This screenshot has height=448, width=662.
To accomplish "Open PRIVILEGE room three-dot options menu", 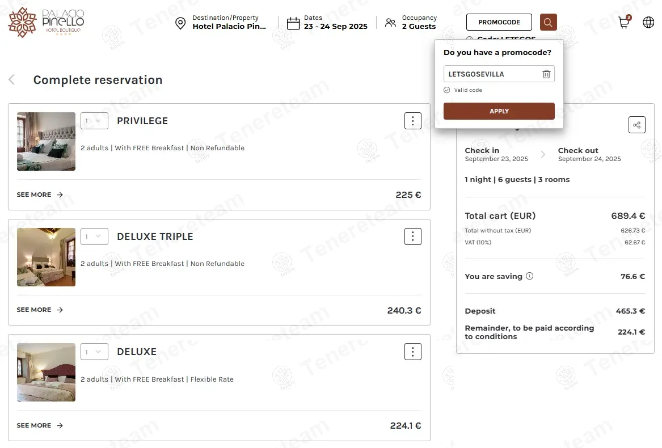I will point(413,121).
